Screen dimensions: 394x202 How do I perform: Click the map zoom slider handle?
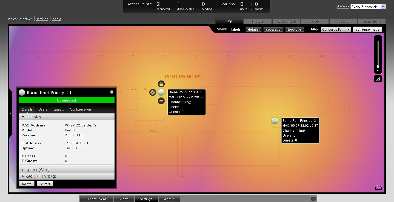pos(378,67)
